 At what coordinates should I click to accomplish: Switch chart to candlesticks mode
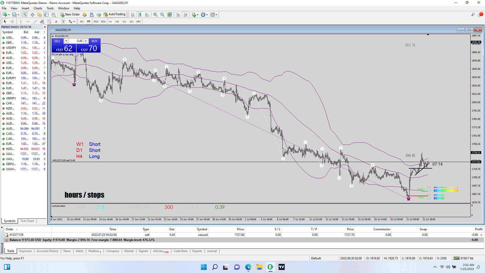[x=140, y=15]
